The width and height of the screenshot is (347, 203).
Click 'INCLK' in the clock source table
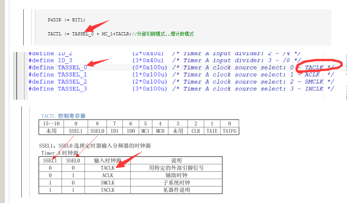(x=107, y=190)
